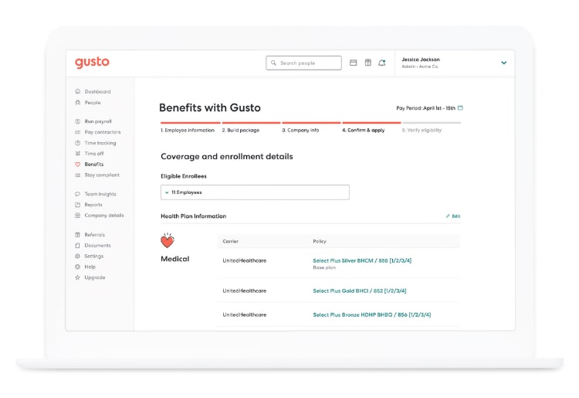Viewport: 579px width, 398px height.
Task: Click the search magnifier icon
Action: coord(273,63)
